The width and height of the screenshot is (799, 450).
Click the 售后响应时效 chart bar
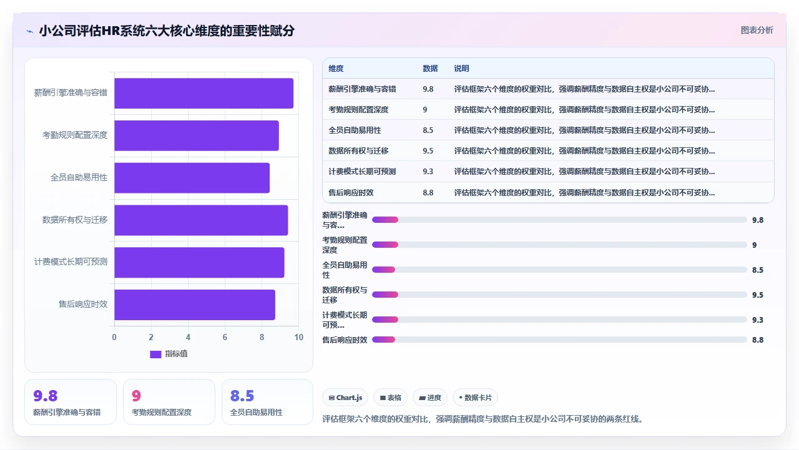(x=194, y=305)
